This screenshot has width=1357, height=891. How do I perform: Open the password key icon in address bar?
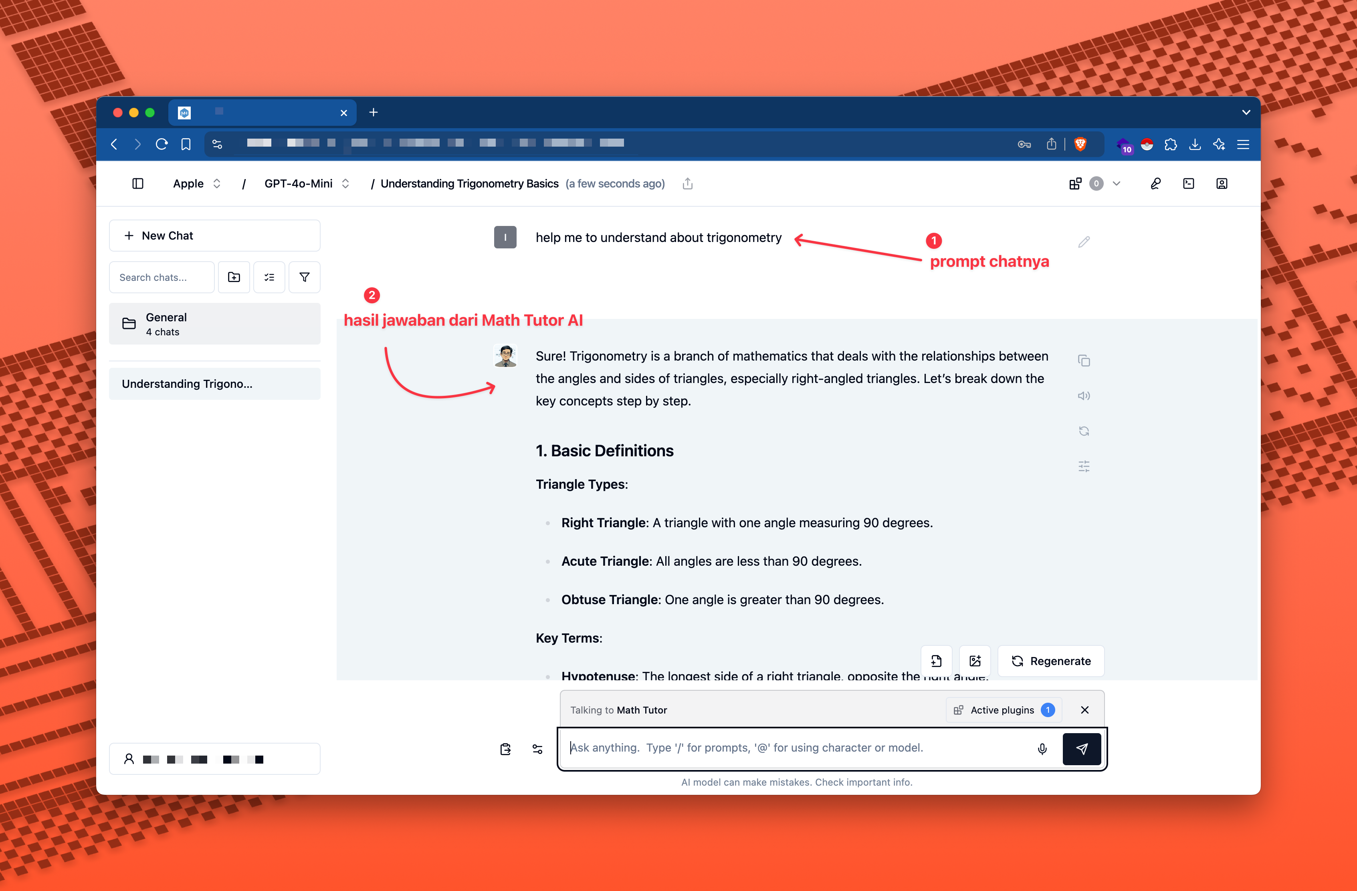pos(1024,144)
